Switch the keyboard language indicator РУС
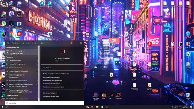The height and width of the screenshot is (109, 194). (x=180, y=107)
